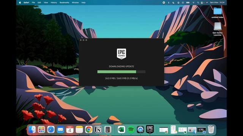The width and height of the screenshot is (243, 136).
Task: Open minimized Chrome window thumbnail in dock
Action: (164, 130)
